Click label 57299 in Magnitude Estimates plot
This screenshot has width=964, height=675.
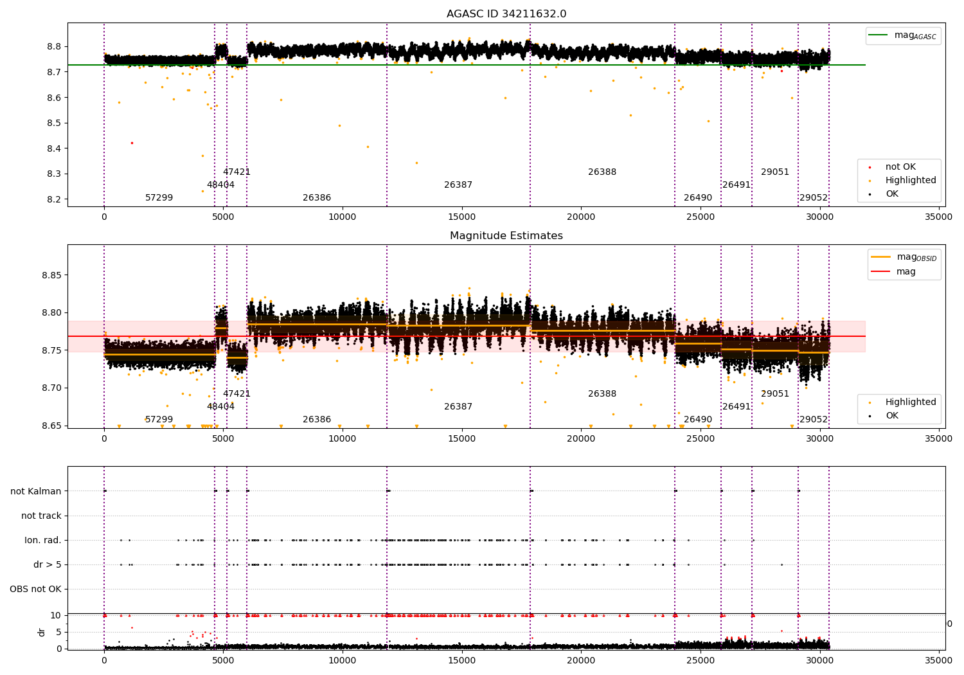point(159,420)
